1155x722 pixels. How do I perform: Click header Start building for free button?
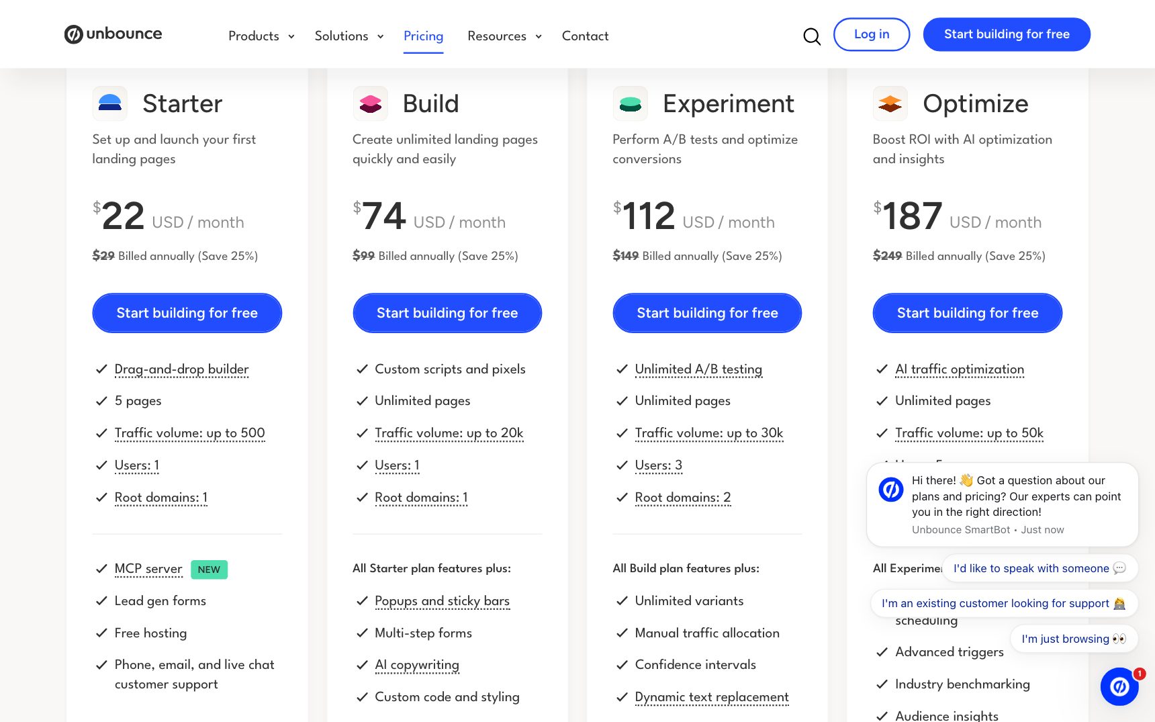tap(1007, 34)
